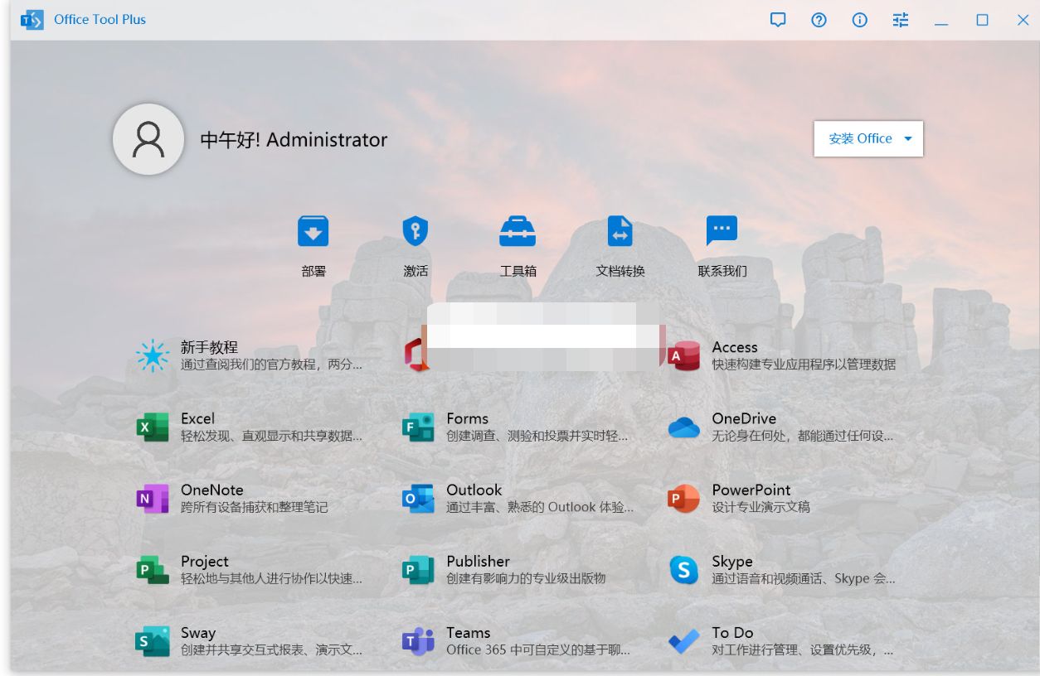Select the 激活 (Activate) icon
Image resolution: width=1040 pixels, height=676 pixels.
click(415, 240)
